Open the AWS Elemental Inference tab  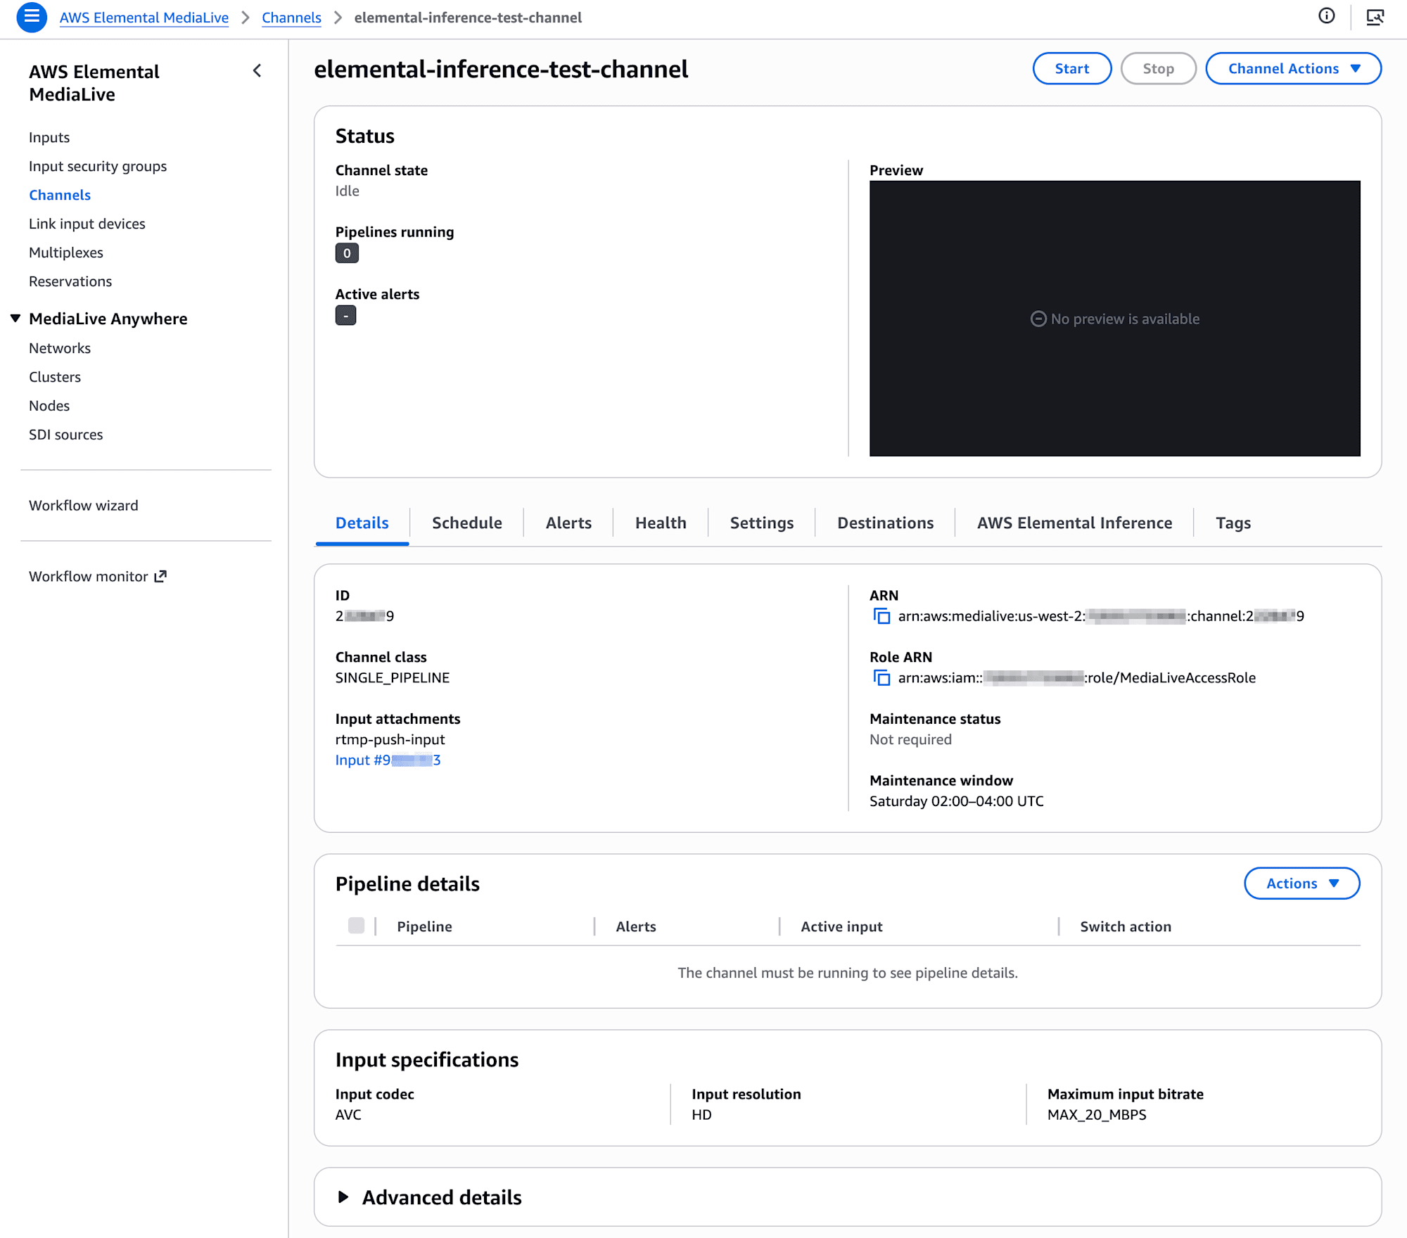[x=1074, y=523]
